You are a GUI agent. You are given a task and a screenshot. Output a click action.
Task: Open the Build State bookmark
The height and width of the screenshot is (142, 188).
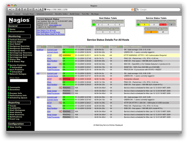pyautogui.click(x=75, y=14)
